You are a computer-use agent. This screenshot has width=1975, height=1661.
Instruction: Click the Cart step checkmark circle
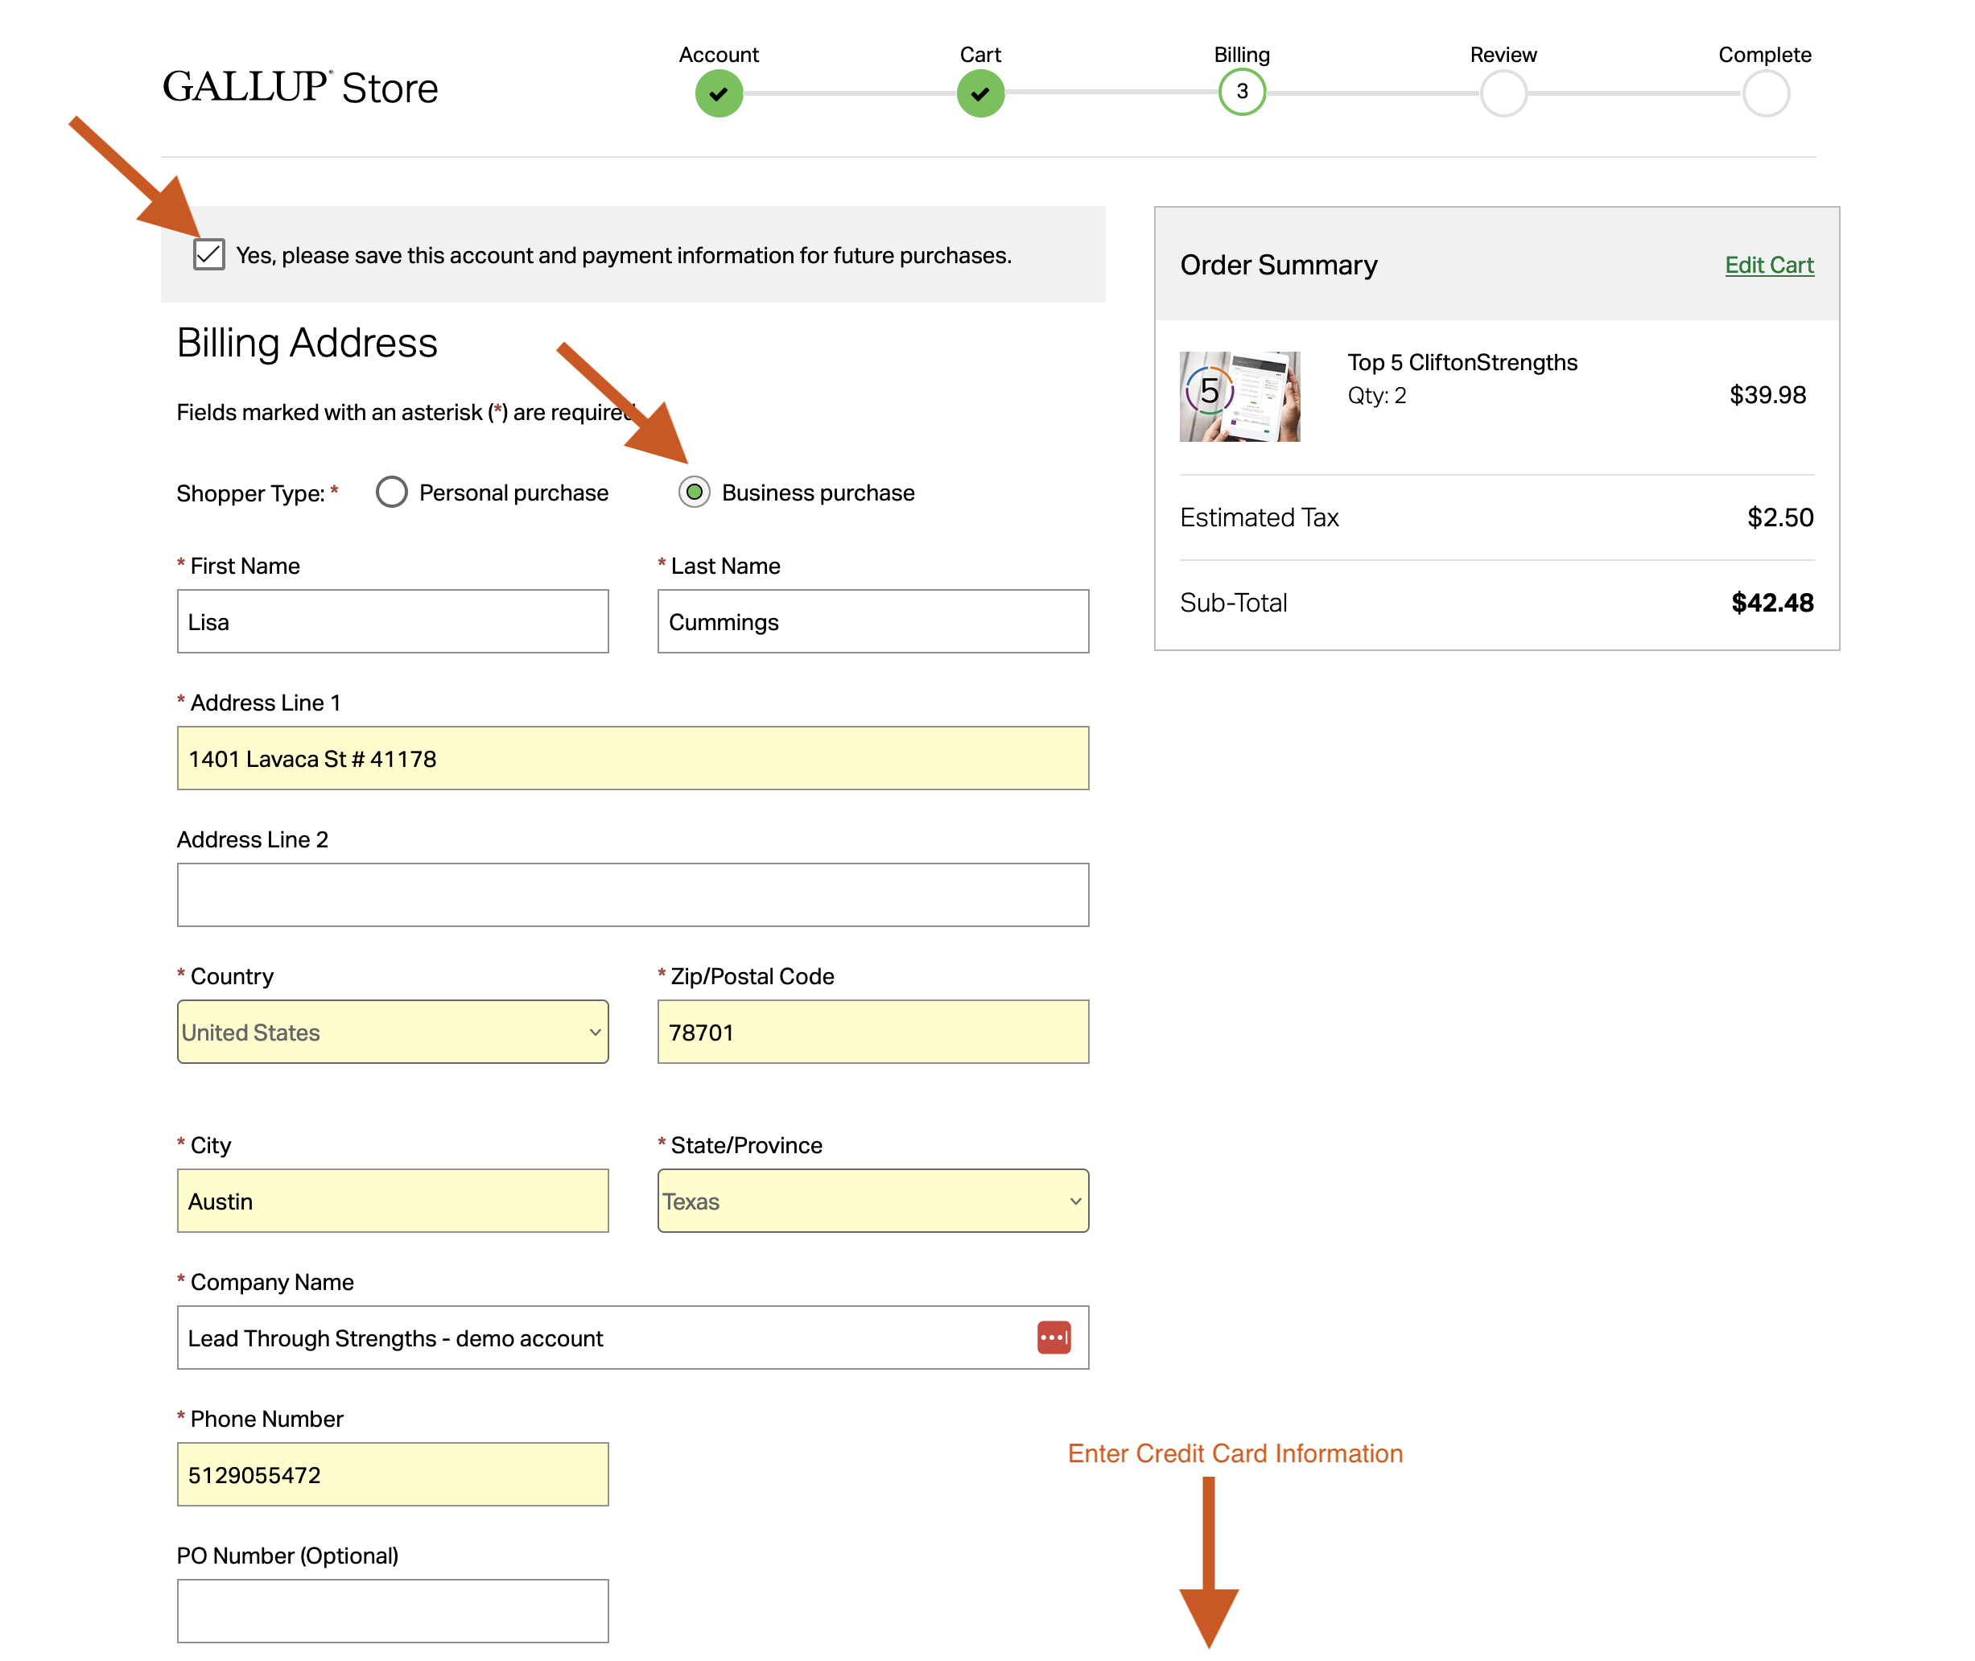pos(980,94)
